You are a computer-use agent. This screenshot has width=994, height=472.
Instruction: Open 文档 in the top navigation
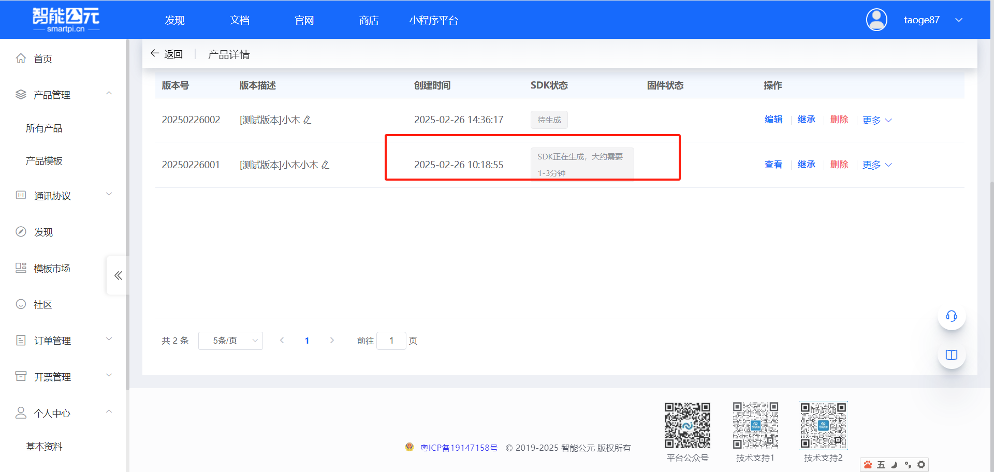coord(239,20)
